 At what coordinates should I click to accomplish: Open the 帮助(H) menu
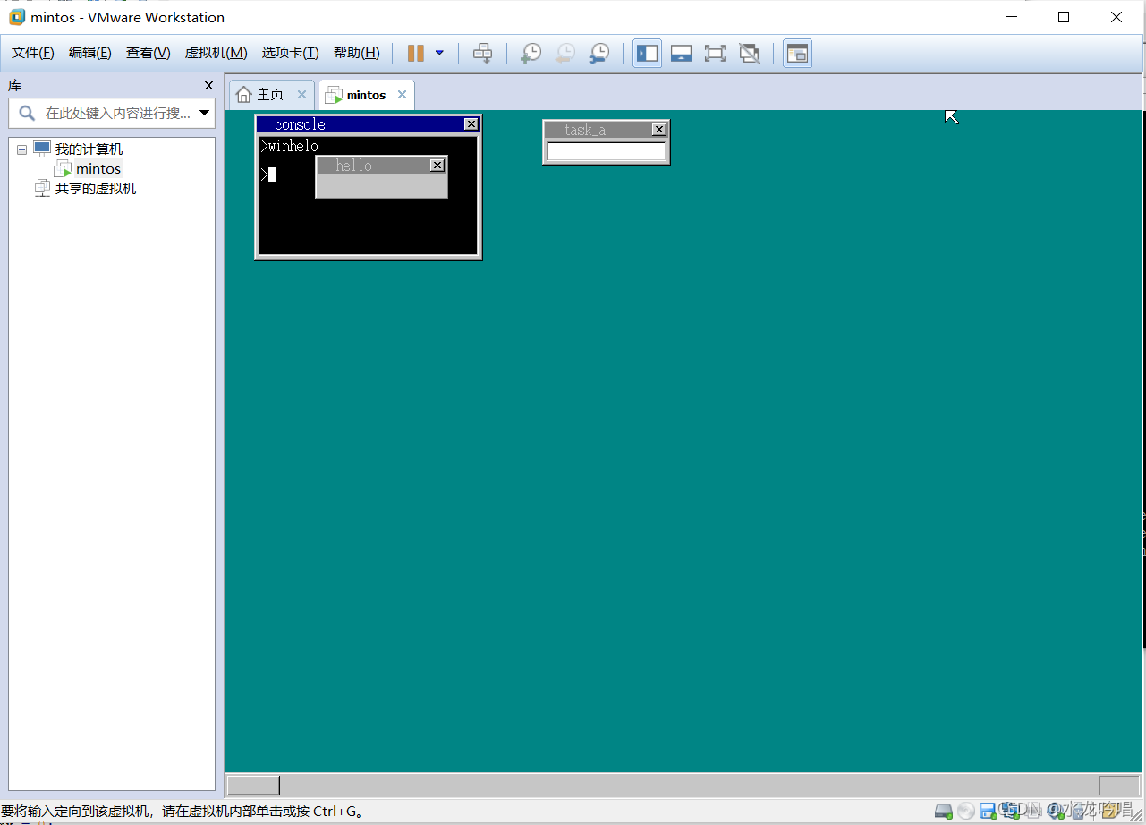(x=357, y=53)
